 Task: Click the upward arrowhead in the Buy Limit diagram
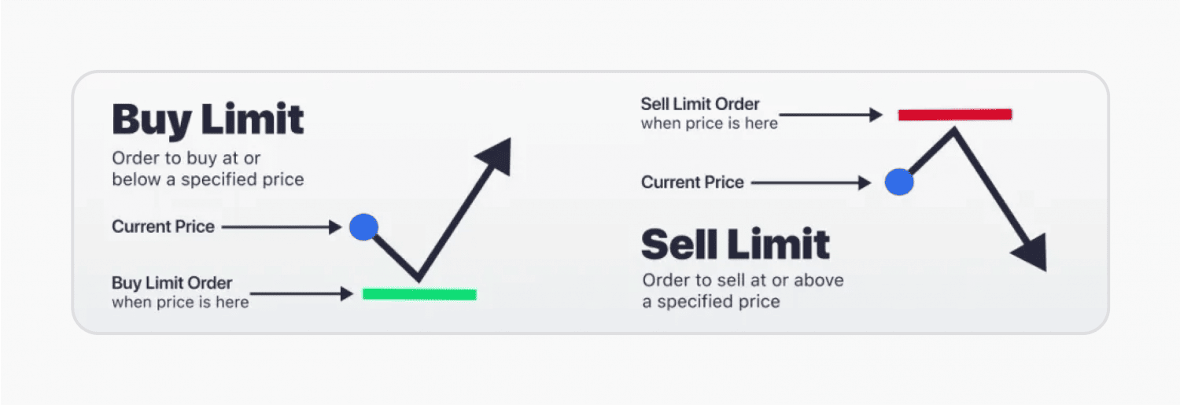click(498, 155)
